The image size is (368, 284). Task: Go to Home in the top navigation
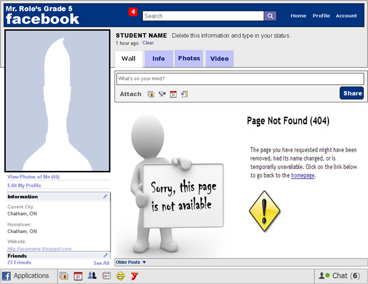[x=298, y=16]
